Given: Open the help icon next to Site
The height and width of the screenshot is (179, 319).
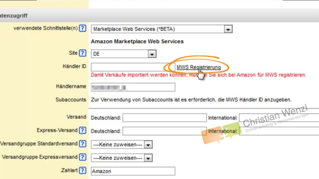Looking at the screenshot, I should click(x=82, y=53).
